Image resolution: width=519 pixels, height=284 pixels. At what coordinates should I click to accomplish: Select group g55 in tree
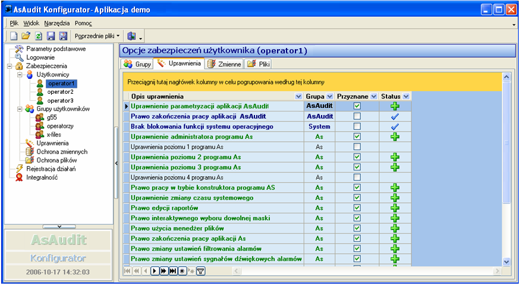coord(52,117)
